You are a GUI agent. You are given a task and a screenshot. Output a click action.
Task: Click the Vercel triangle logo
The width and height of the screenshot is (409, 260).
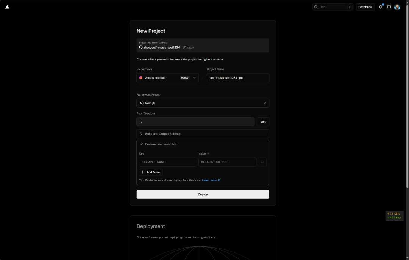[7, 7]
